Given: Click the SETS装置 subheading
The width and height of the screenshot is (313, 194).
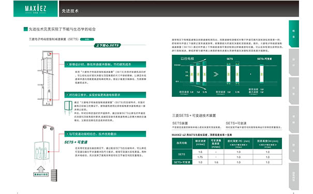Looking at the screenshot, I should tap(180, 123).
